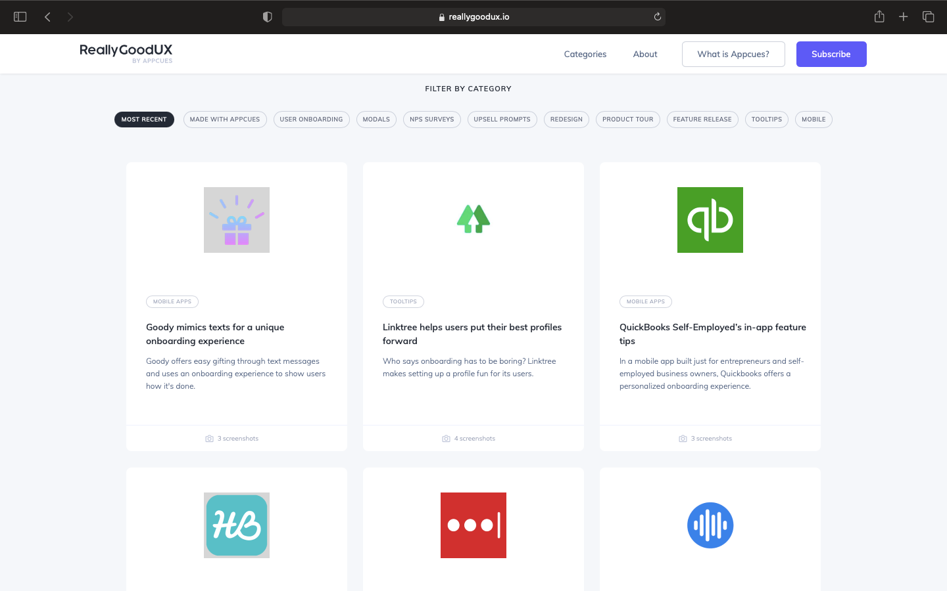Reload the page with the refresh icon

click(657, 17)
